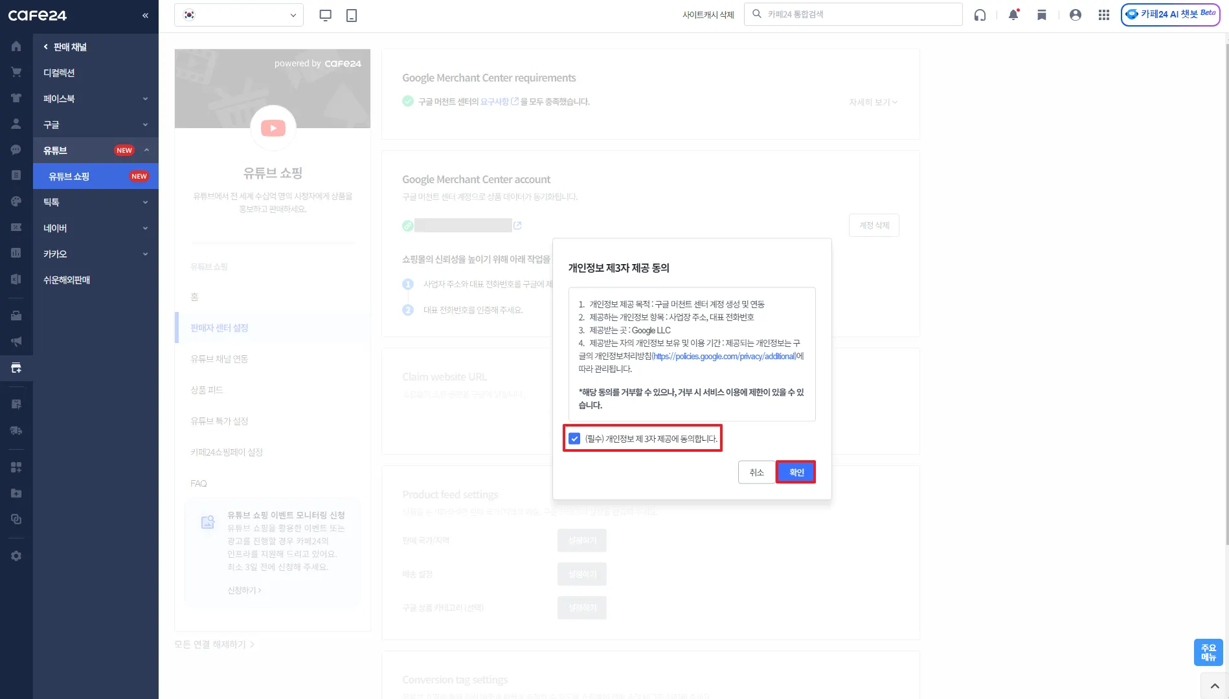The image size is (1229, 699).
Task: Open the gear settings icon
Action: coord(16,556)
